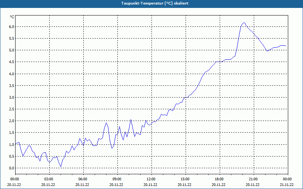Select the '1,5' y-axis value
This screenshot has height=189, width=303.
[12, 133]
